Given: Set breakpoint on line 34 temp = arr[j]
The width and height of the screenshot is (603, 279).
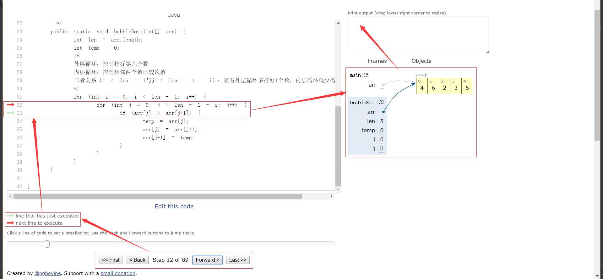Looking at the screenshot, I should [x=165, y=121].
